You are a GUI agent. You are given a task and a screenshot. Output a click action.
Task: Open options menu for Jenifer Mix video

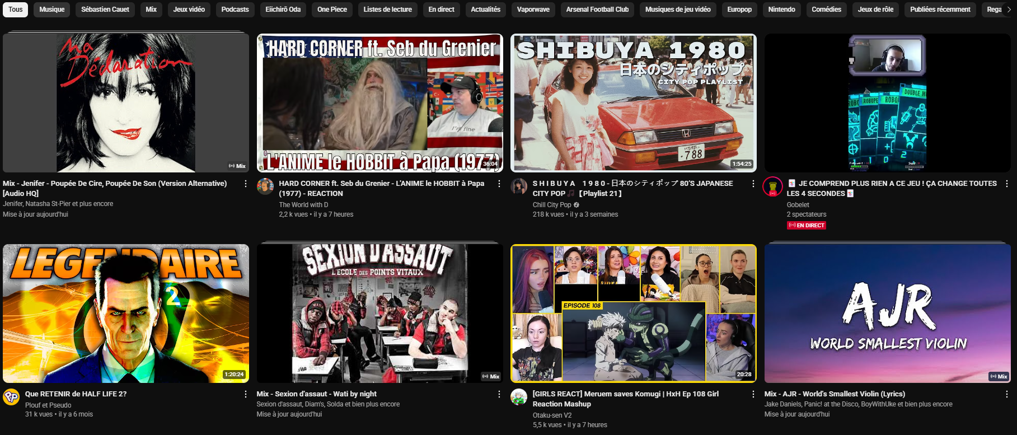[245, 184]
